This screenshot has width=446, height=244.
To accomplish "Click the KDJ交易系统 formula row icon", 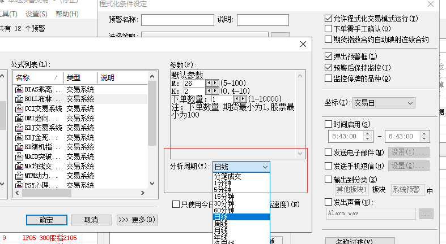I will pyautogui.click(x=19, y=128).
